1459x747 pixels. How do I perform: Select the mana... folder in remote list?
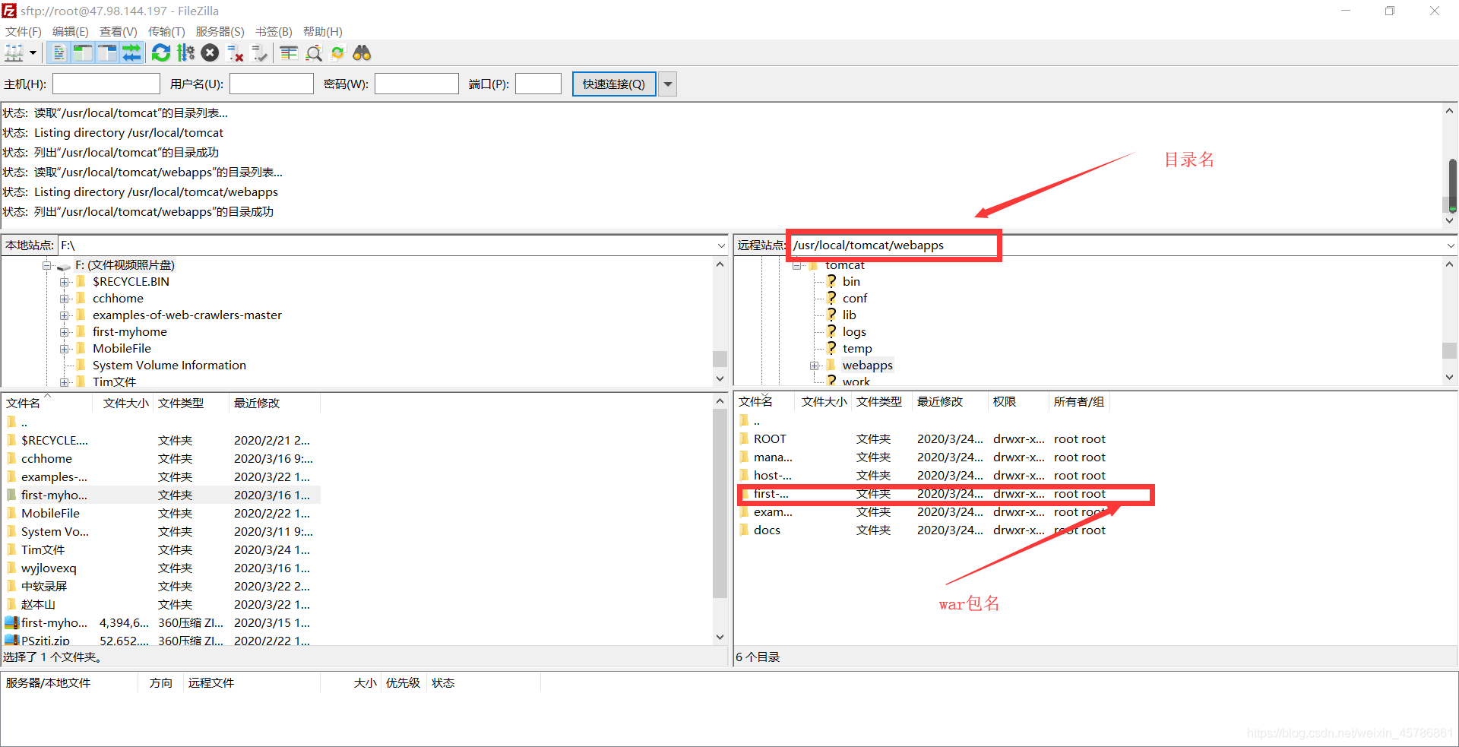click(x=923, y=457)
